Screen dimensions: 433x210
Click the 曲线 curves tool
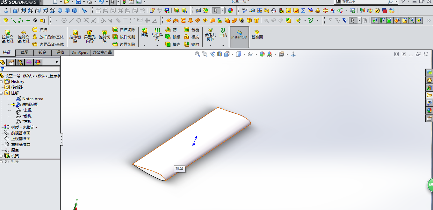point(223,32)
